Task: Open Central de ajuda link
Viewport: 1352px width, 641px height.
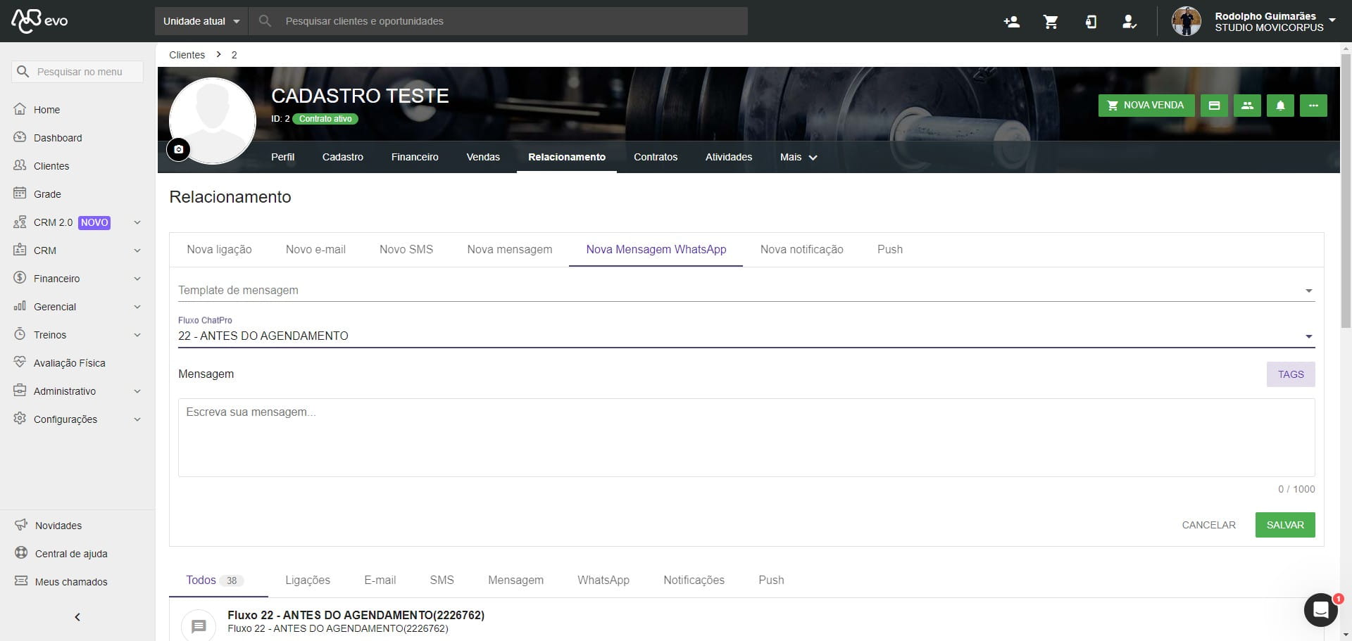Action: (x=71, y=554)
